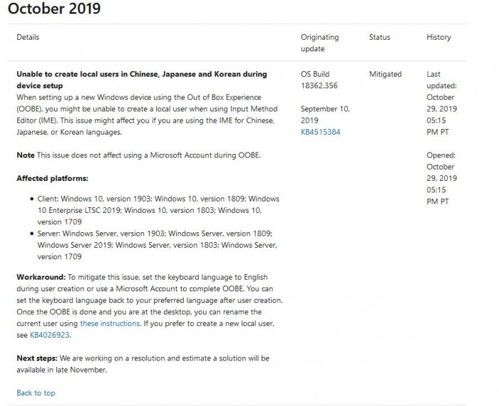499x406 pixels.
Task: Select the Originating update column header
Action: [319, 43]
